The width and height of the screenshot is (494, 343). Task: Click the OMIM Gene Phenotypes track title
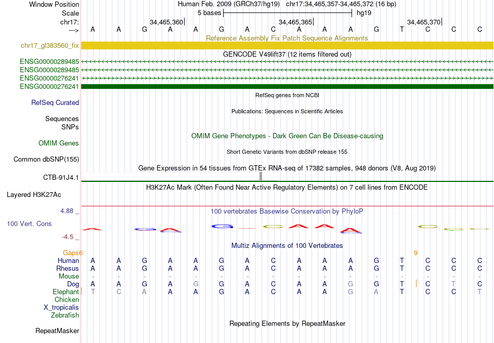click(287, 136)
